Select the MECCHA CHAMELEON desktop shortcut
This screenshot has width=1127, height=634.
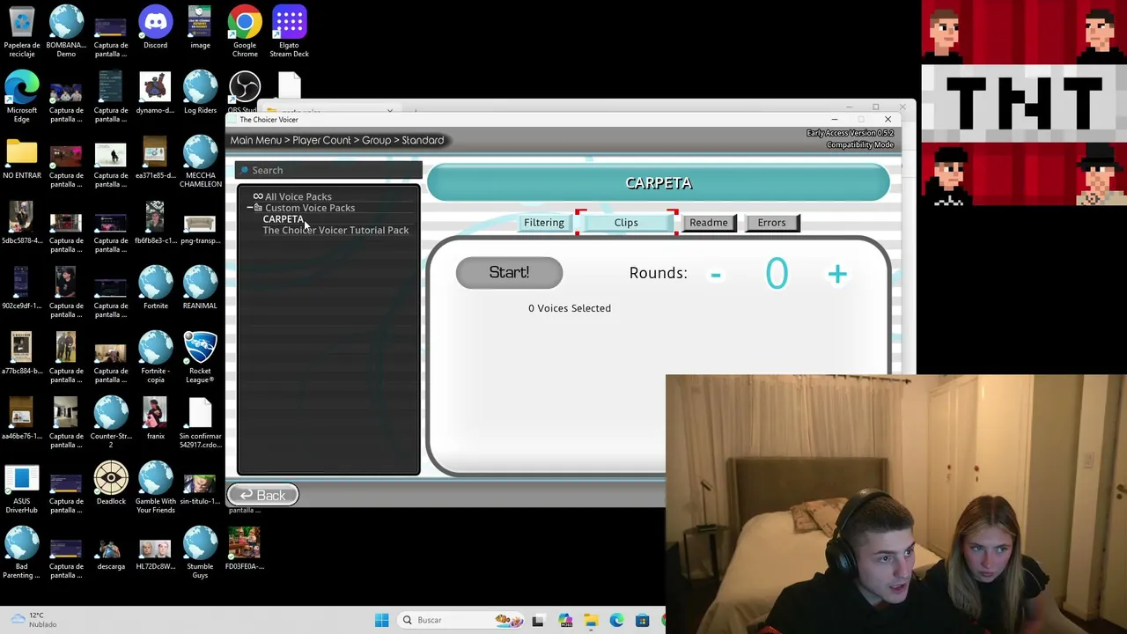tap(200, 162)
